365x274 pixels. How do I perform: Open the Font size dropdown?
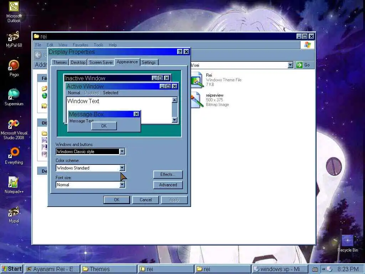point(122,185)
